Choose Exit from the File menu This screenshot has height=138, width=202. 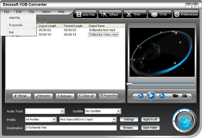click(x=18, y=32)
